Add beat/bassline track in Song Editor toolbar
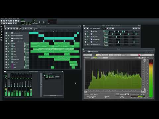The width and height of the screenshot is (159, 119). coord(11,29)
